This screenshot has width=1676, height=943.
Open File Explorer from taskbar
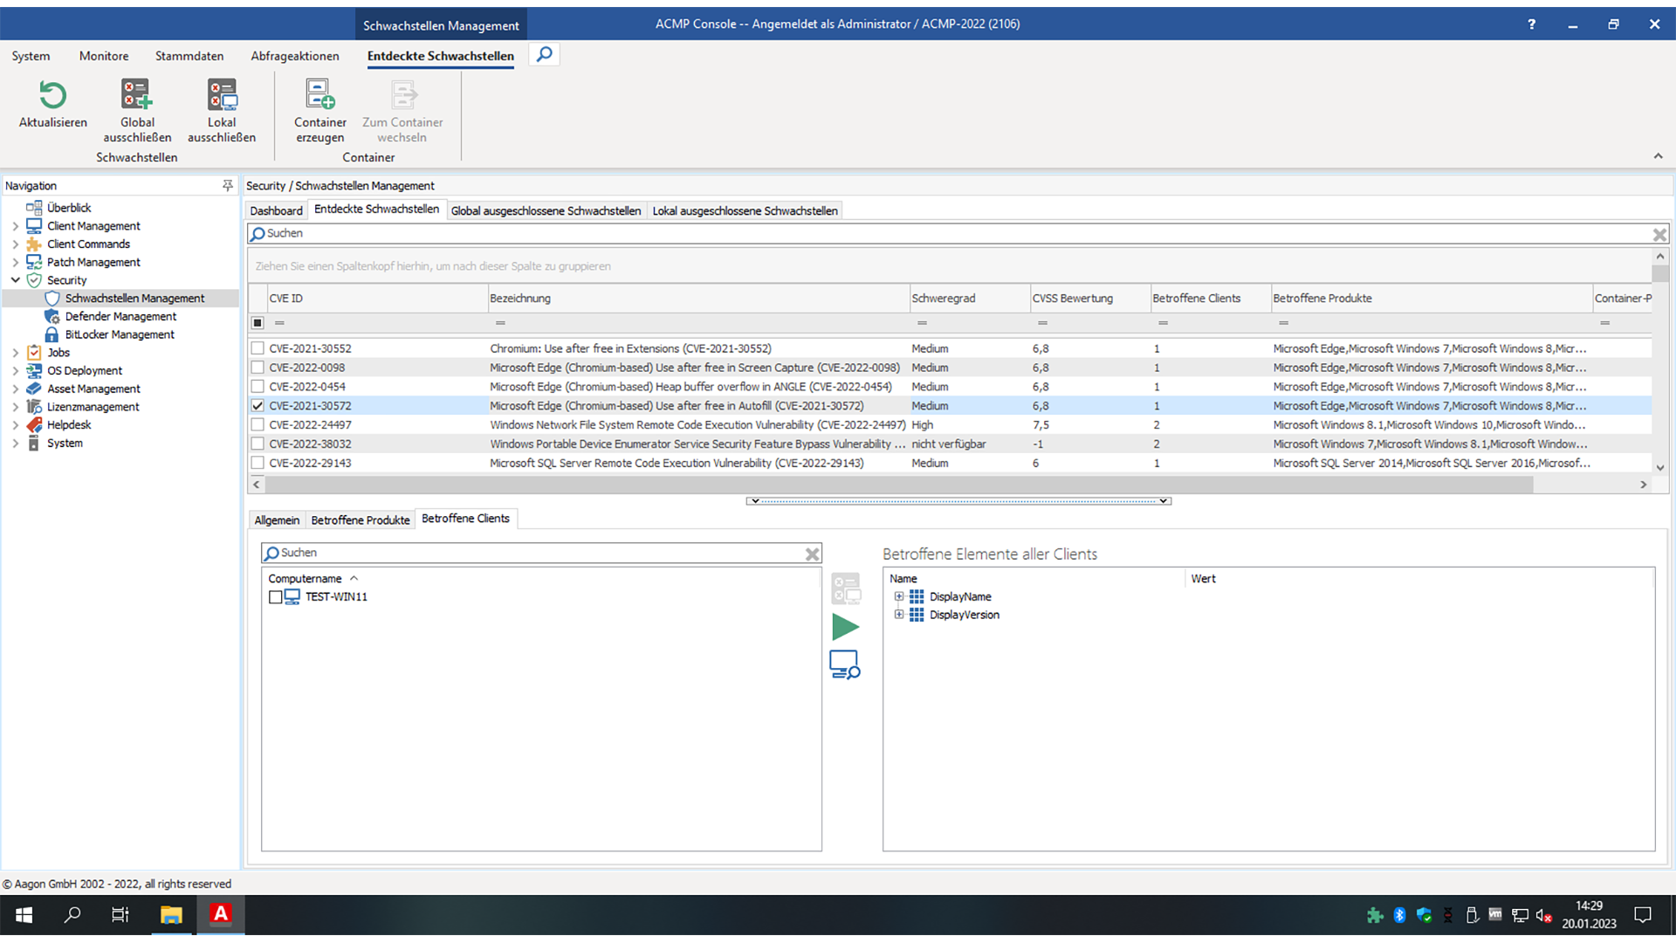[x=171, y=915]
